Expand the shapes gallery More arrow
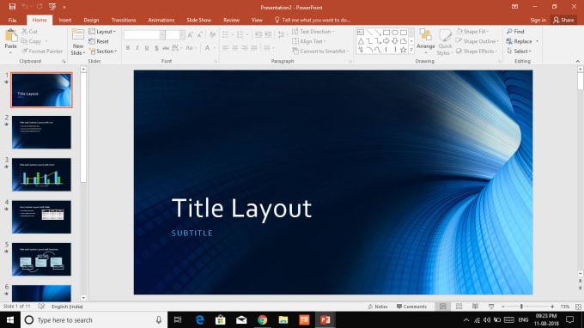Image resolution: width=584 pixels, height=328 pixels. (x=411, y=50)
